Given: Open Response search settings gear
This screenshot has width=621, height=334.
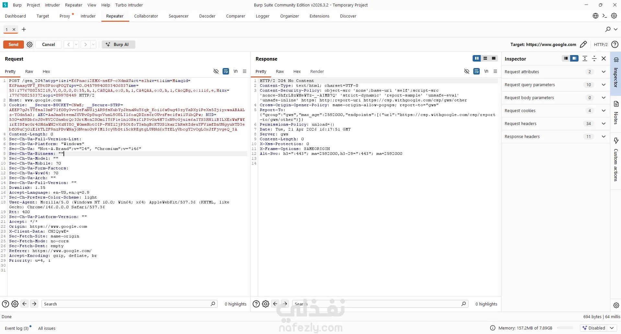Looking at the screenshot, I should tap(266, 304).
